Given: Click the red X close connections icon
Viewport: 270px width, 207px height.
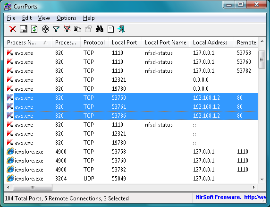Looking at the screenshot, I should (x=13, y=29).
